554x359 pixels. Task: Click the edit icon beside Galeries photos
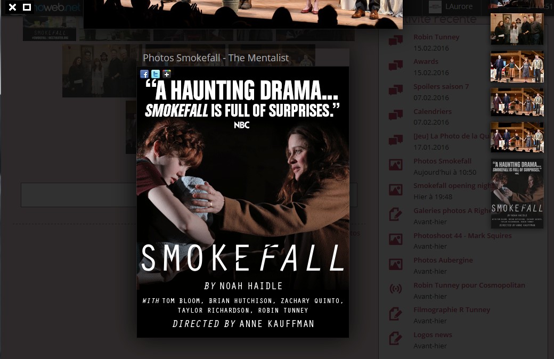tap(396, 215)
